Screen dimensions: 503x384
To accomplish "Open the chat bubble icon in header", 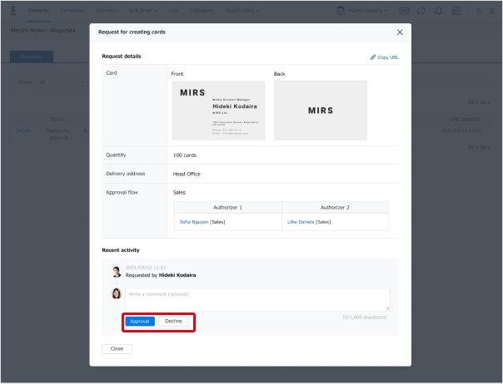I will (x=421, y=11).
